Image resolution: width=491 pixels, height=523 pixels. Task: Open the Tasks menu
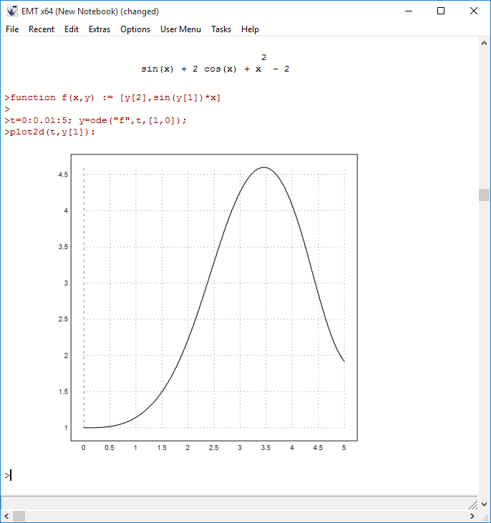[221, 29]
